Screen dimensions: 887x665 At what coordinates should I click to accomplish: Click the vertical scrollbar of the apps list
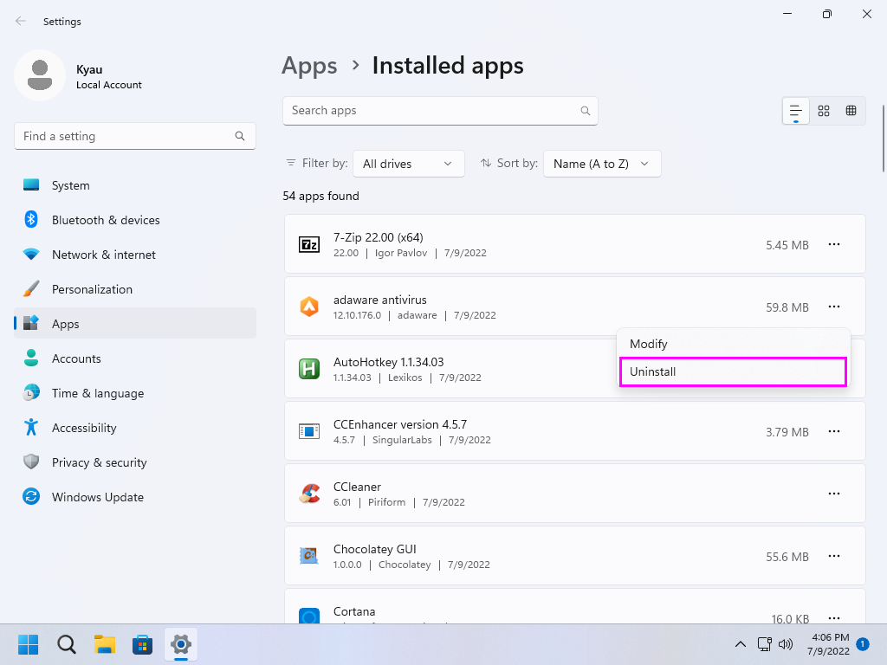883,138
